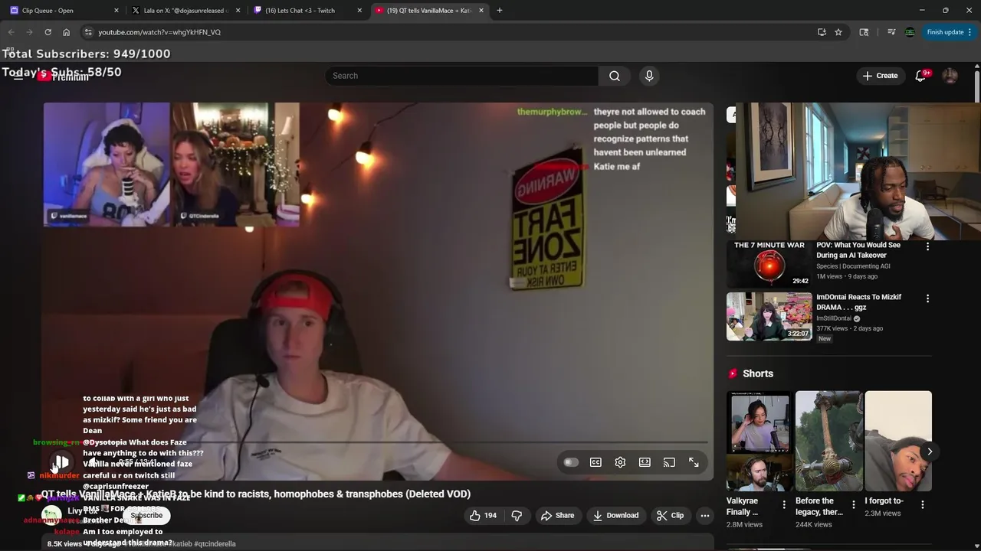Viewport: 981px width, 551px height.
Task: Turn on closed captions (CC)
Action: [x=595, y=462]
